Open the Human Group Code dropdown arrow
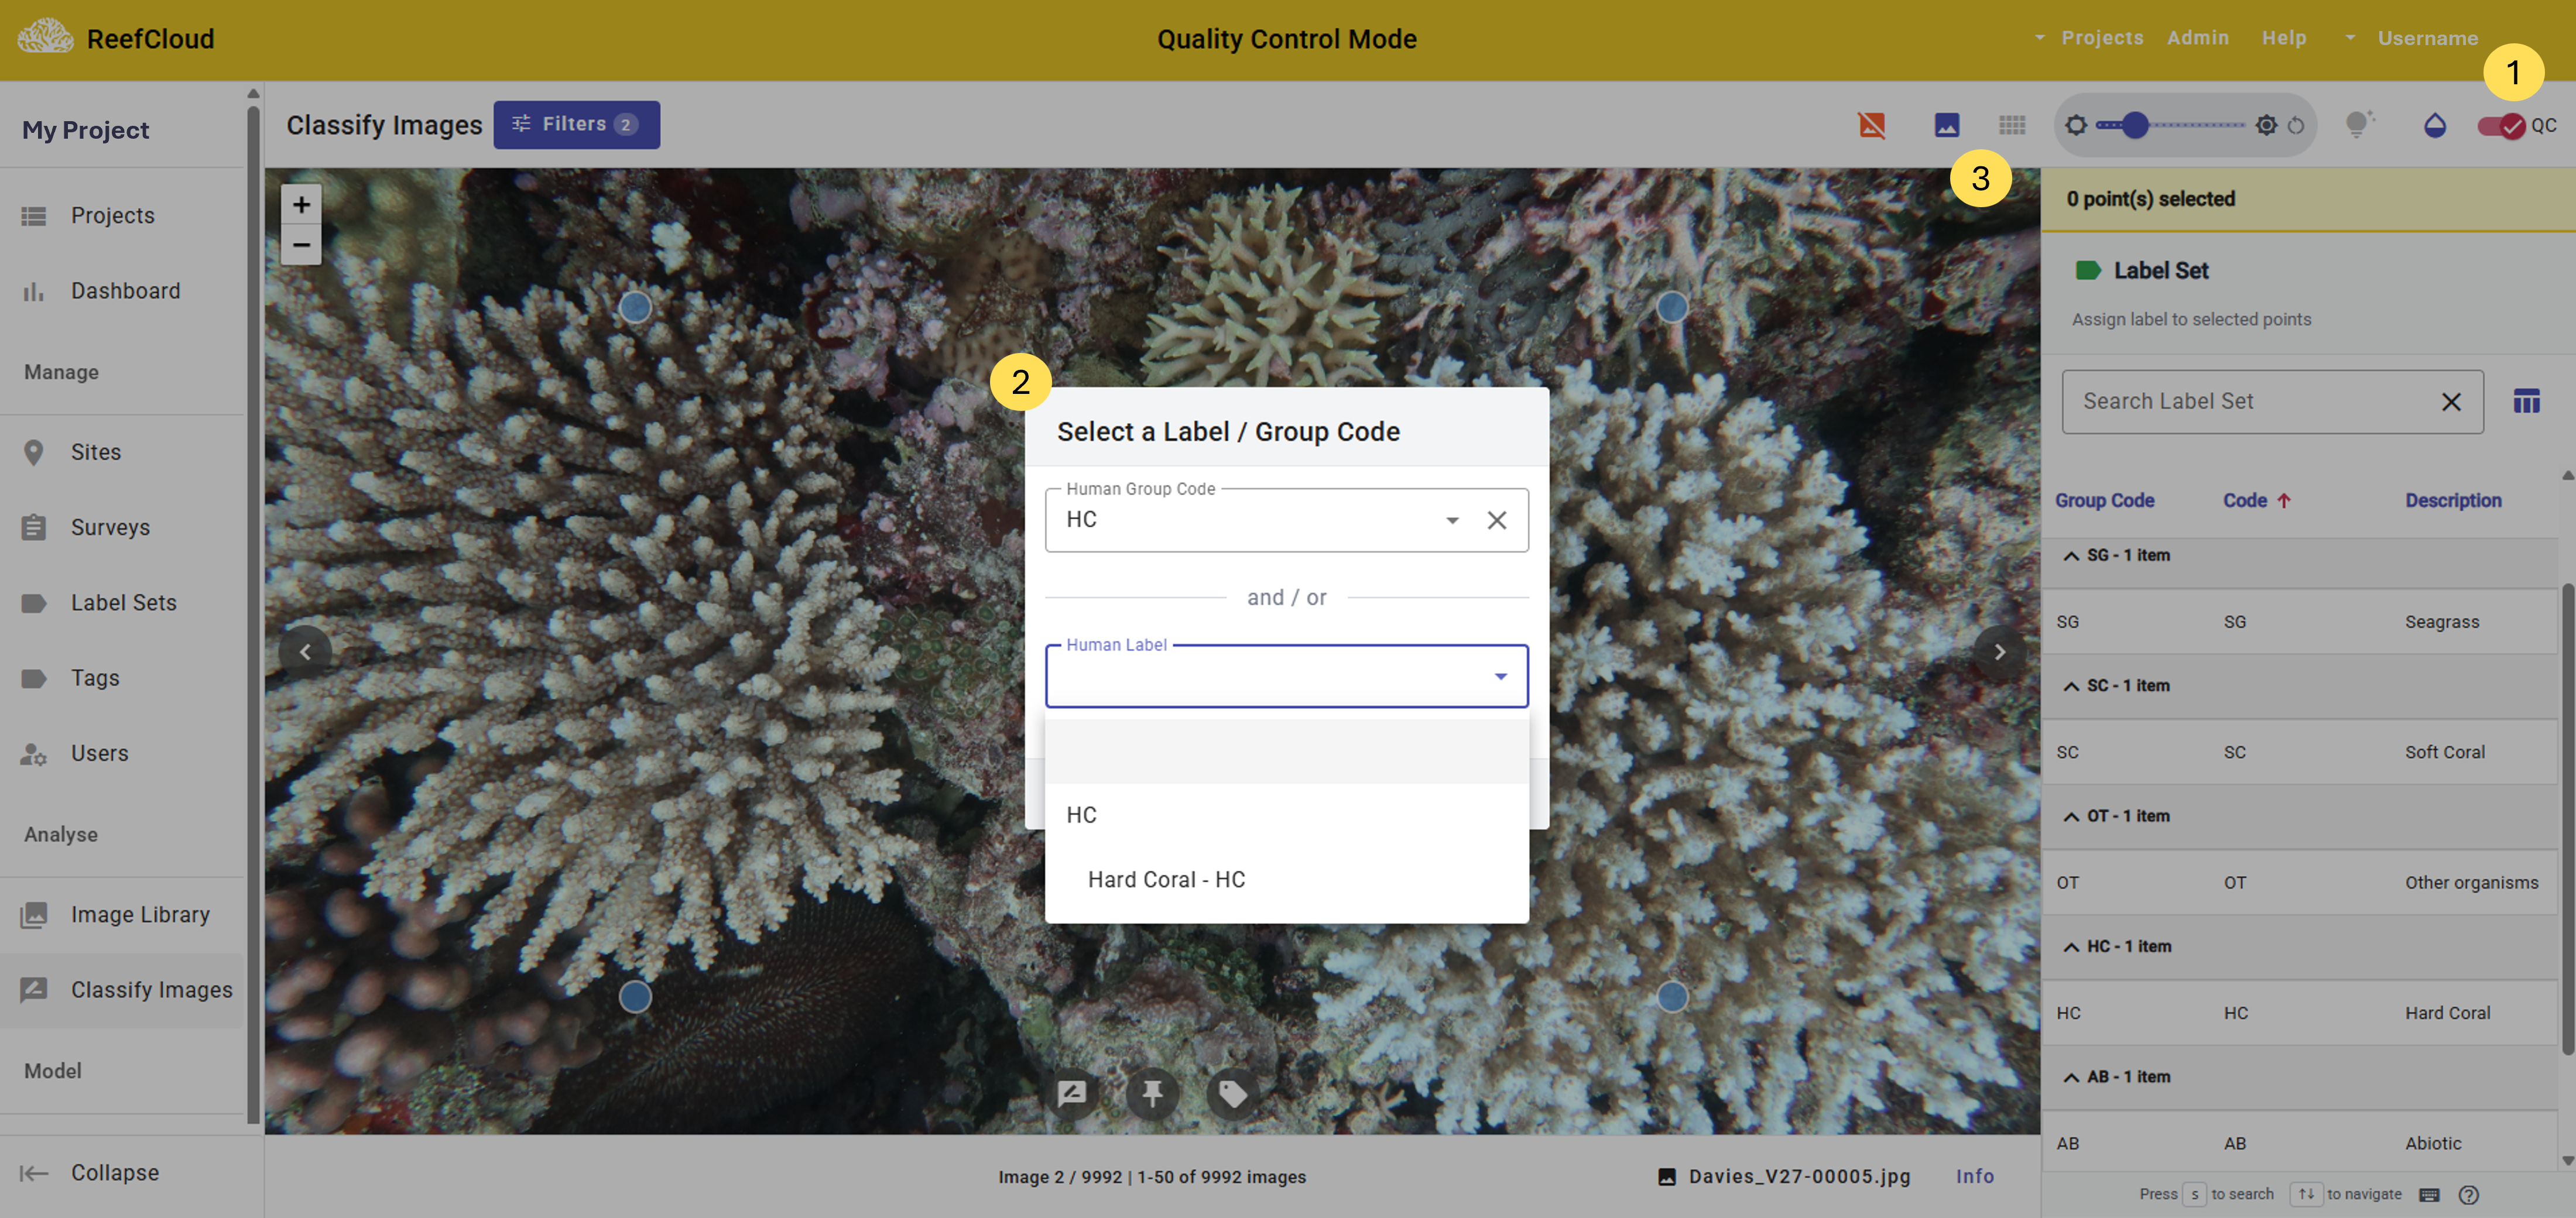Viewport: 2576px width, 1218px height. (x=1452, y=520)
